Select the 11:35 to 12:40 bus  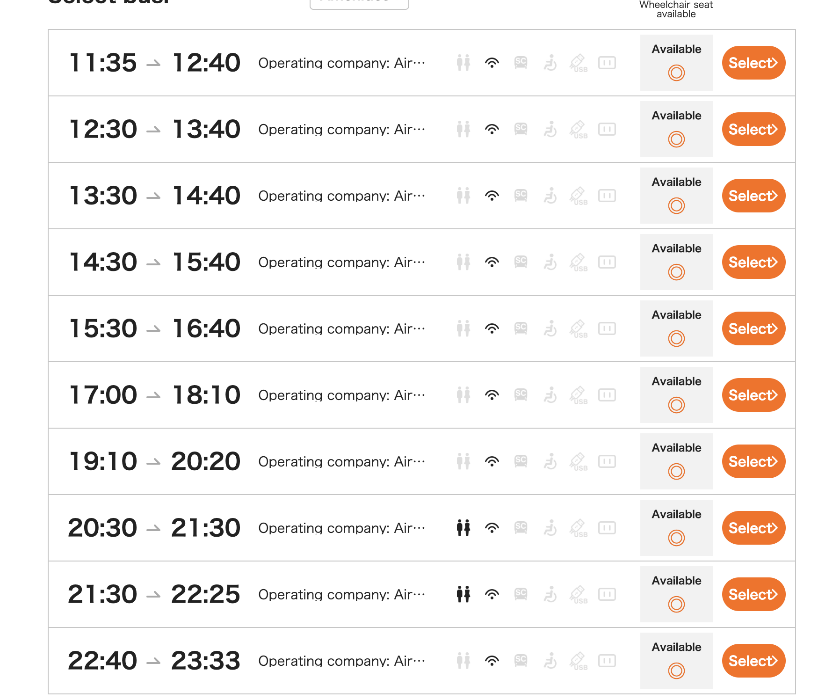tap(753, 63)
